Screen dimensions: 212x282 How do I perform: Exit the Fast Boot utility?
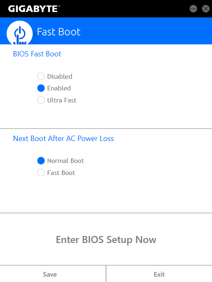(159, 274)
